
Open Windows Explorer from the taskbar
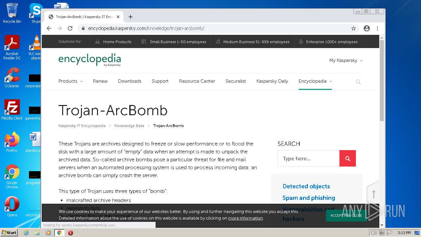[37, 233]
